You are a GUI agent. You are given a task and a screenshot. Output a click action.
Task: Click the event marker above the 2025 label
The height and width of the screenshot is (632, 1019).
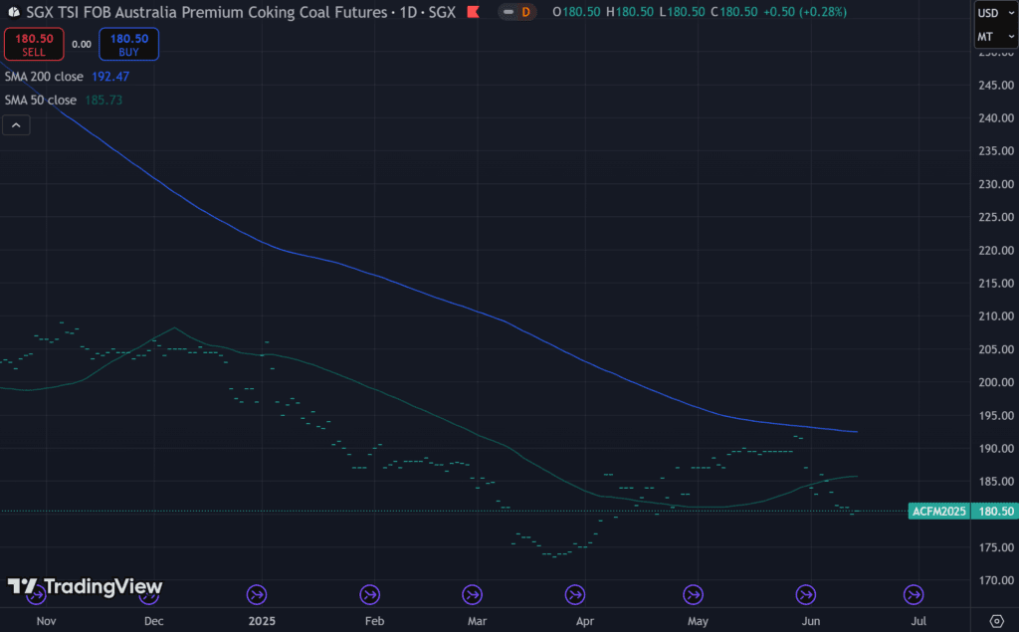(x=257, y=594)
